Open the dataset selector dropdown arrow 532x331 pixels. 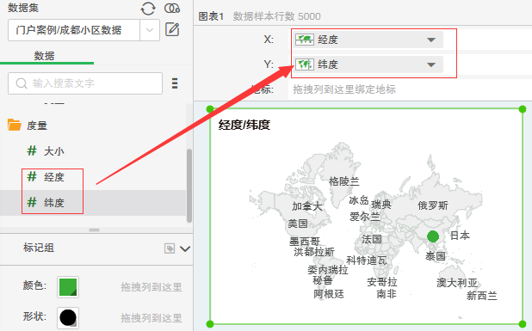click(150, 30)
